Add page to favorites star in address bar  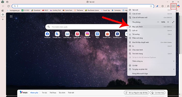coord(151,6)
